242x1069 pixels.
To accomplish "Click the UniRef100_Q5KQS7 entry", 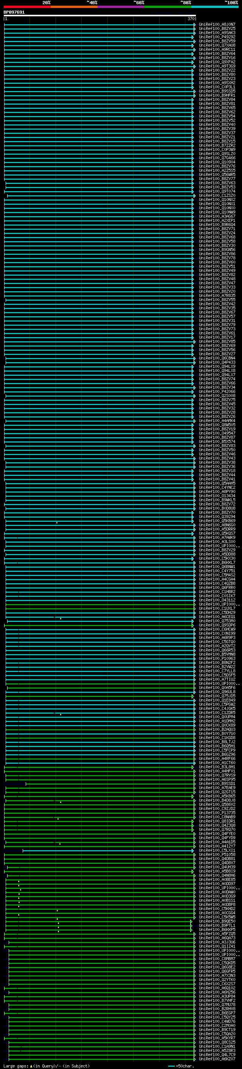I will [x=217, y=533].
